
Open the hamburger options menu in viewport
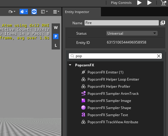coord(56,12)
